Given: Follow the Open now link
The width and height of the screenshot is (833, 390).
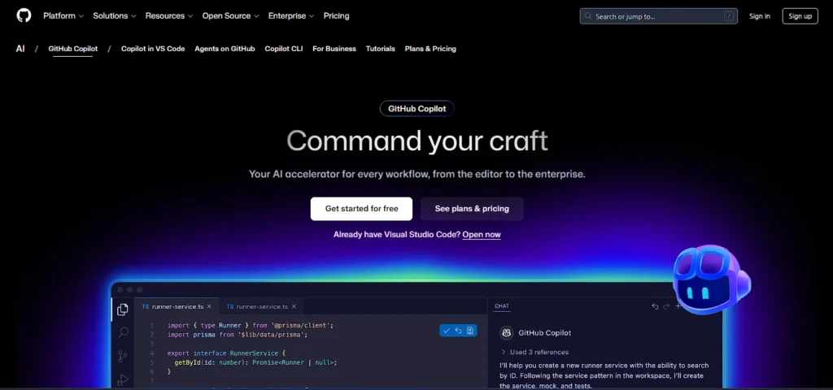Looking at the screenshot, I should pyautogui.click(x=482, y=235).
